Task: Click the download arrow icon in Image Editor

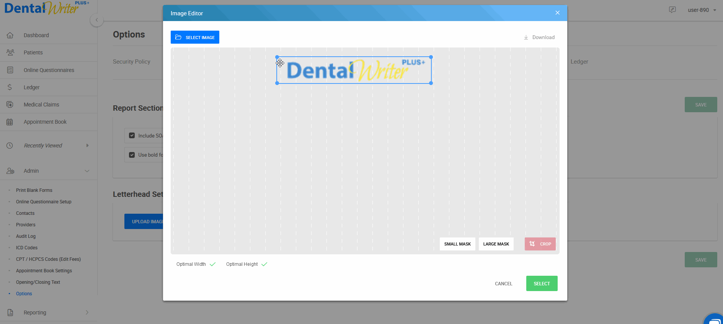Action: click(526, 38)
